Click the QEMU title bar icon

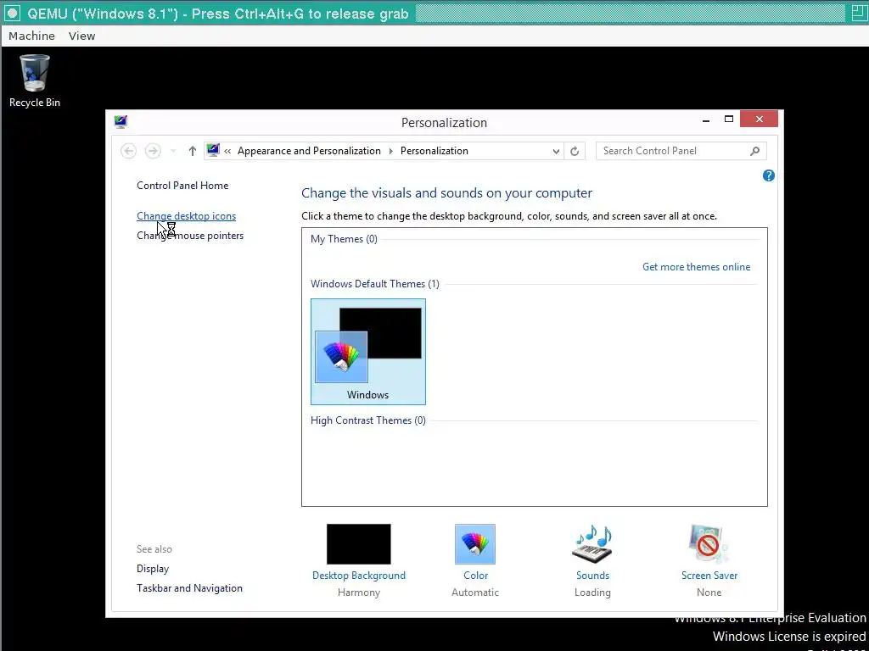pos(12,14)
